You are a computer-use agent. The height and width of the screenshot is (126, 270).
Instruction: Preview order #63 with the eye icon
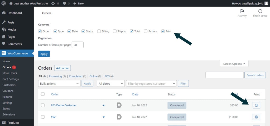click(x=104, y=105)
